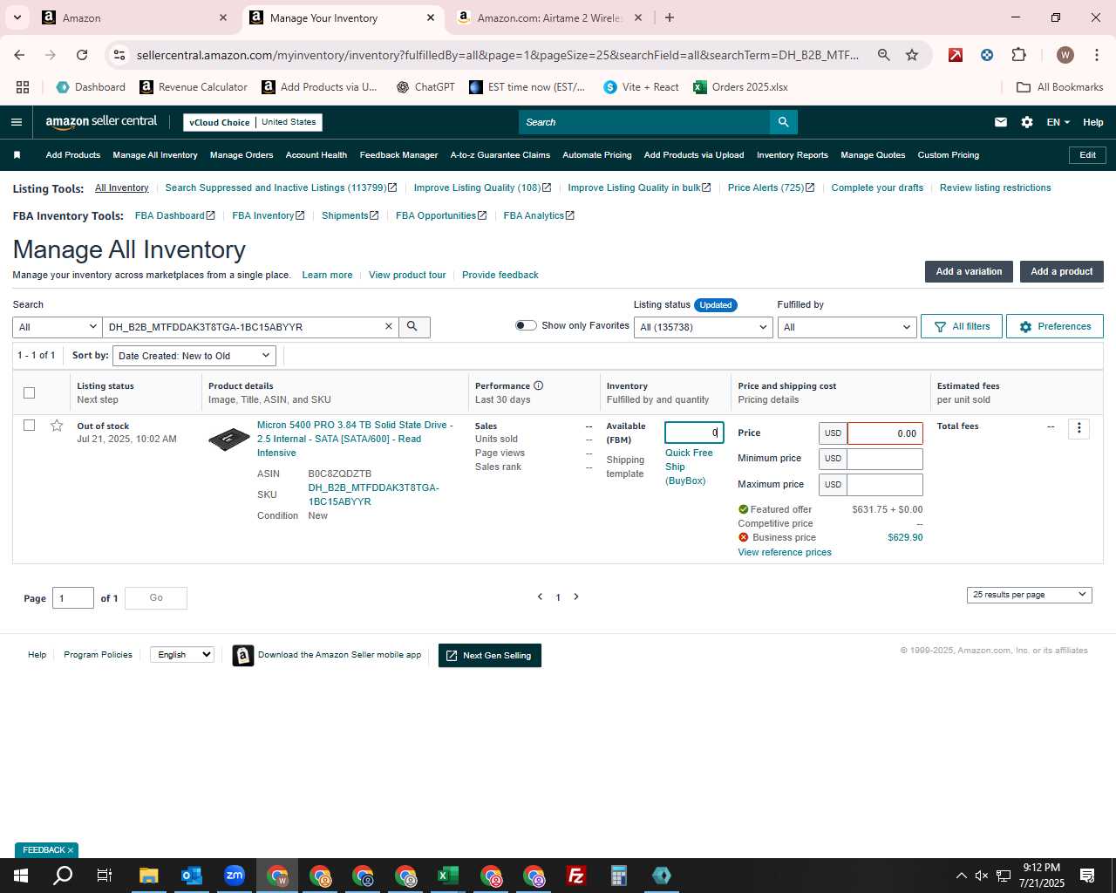Open Chrome extensions puzzle icon
The width and height of the screenshot is (1116, 893).
coord(1018,55)
